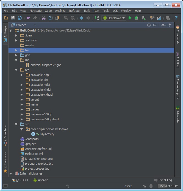Open the Commander side tab
This screenshot has height=191, width=183.
(x=178, y=36)
